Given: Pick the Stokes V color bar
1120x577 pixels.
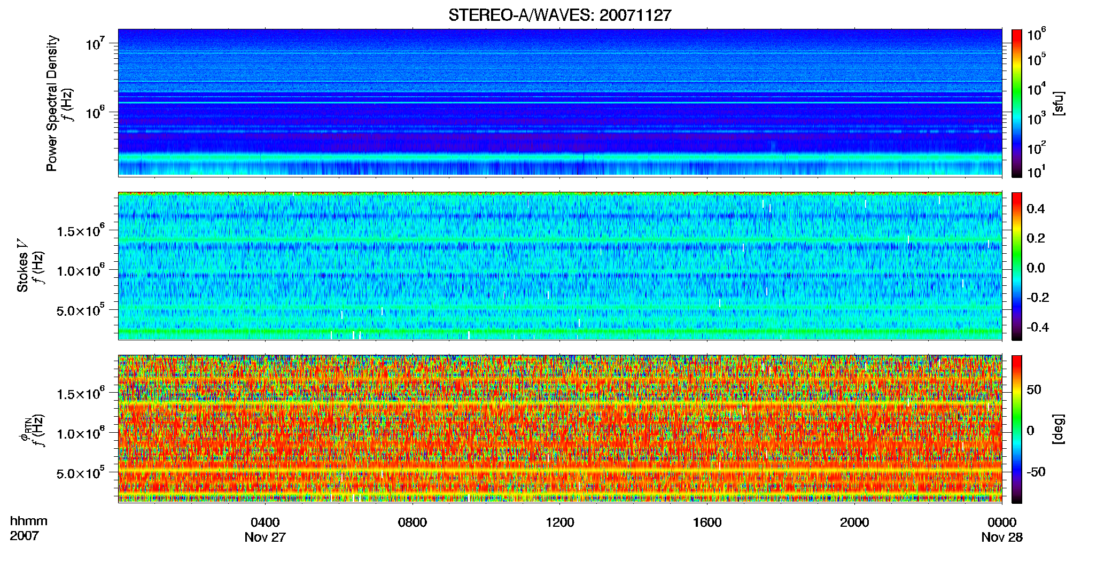Looking at the screenshot, I should coord(1017,266).
